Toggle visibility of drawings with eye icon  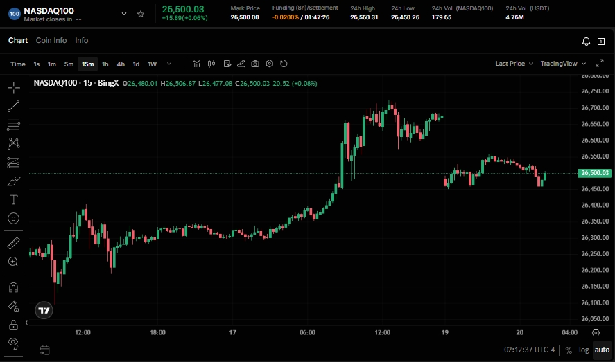point(13,343)
